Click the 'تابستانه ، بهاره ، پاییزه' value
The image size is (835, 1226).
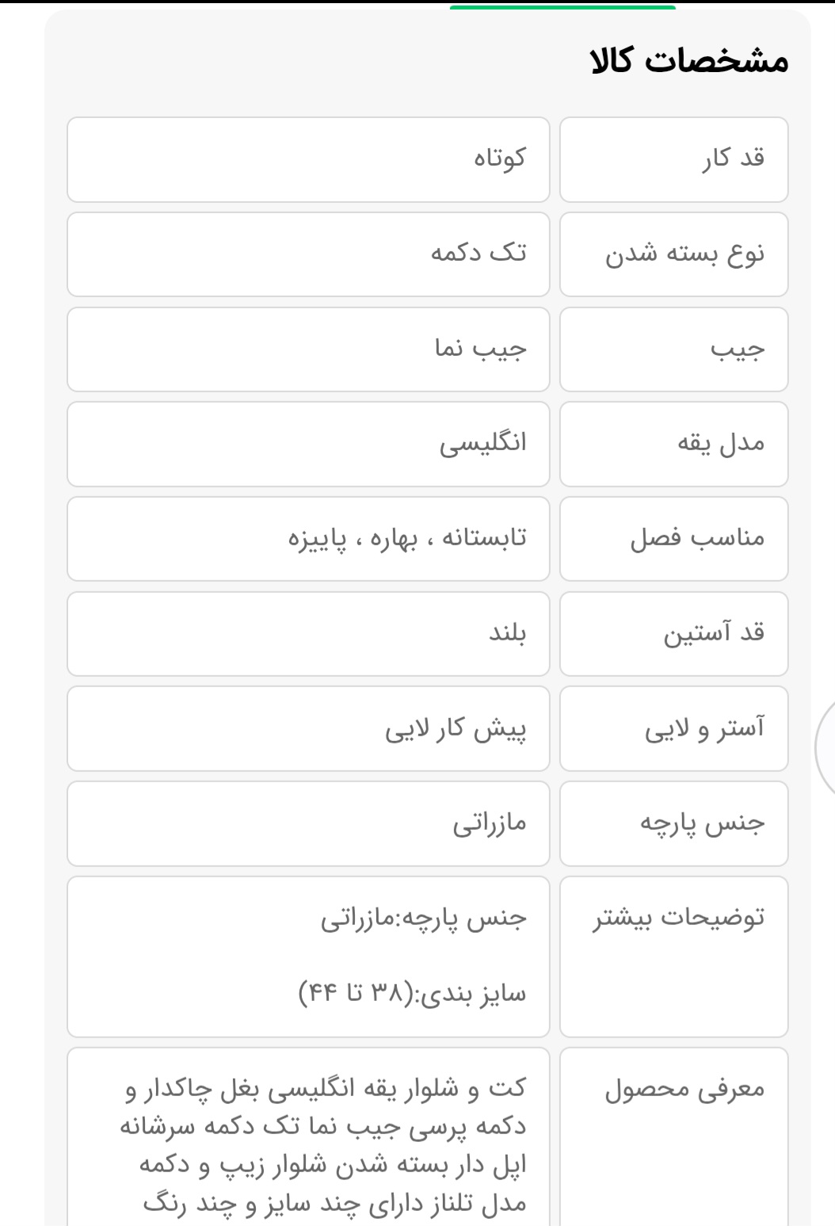pos(406,539)
